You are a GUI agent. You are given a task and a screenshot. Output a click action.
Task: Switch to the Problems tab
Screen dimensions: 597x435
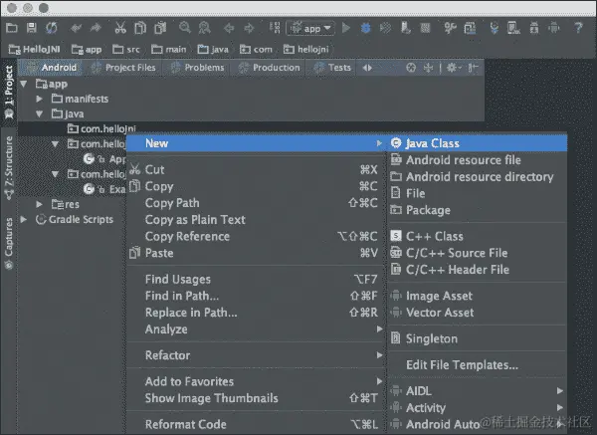tap(197, 68)
